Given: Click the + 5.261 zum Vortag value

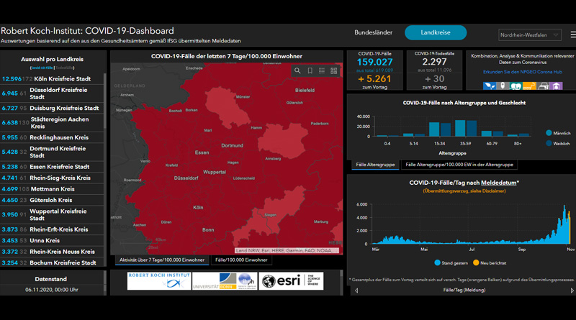Looking at the screenshot, I should 374,78.
